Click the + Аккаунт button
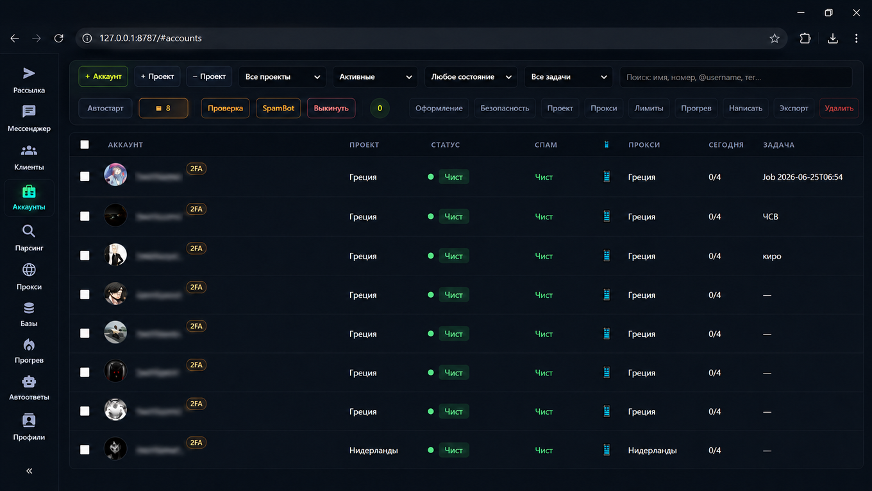This screenshot has height=491, width=872. 103,76
